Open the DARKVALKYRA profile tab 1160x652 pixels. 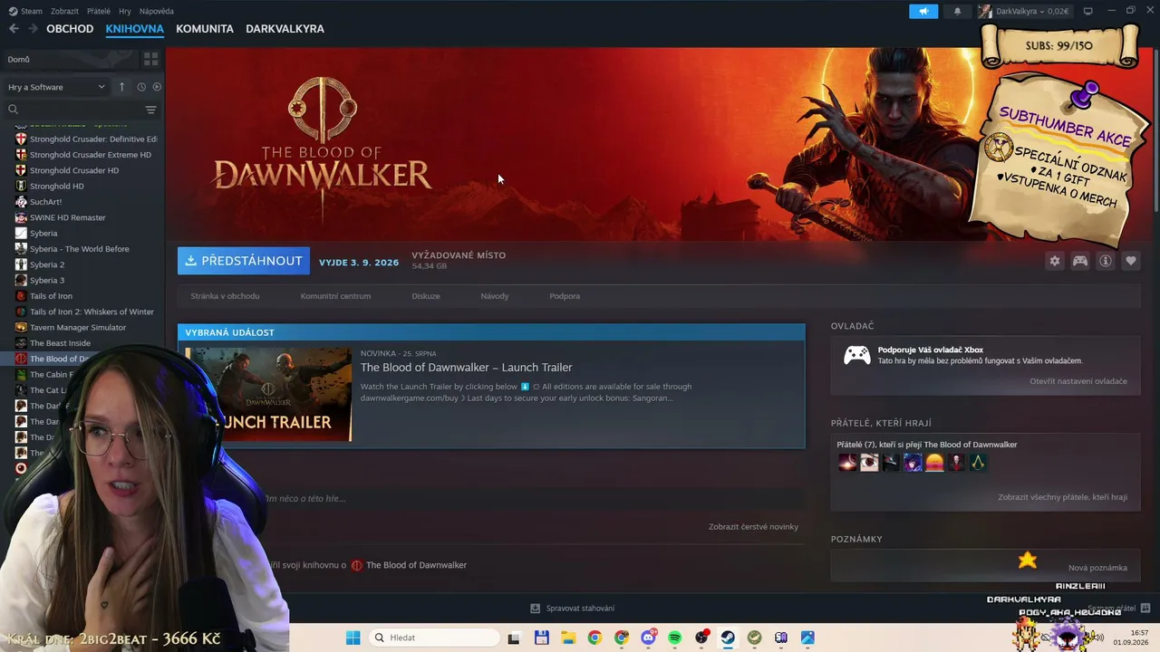pos(285,29)
